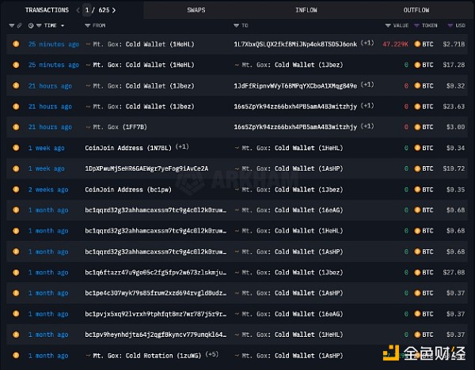Open the TIME filter funnel
This screenshot has height=370, width=475.
click(x=39, y=25)
